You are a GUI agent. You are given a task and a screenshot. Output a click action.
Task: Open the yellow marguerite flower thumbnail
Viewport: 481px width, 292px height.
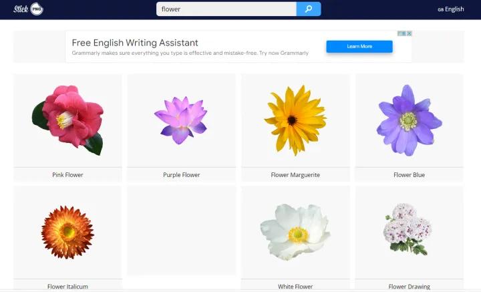(x=295, y=120)
